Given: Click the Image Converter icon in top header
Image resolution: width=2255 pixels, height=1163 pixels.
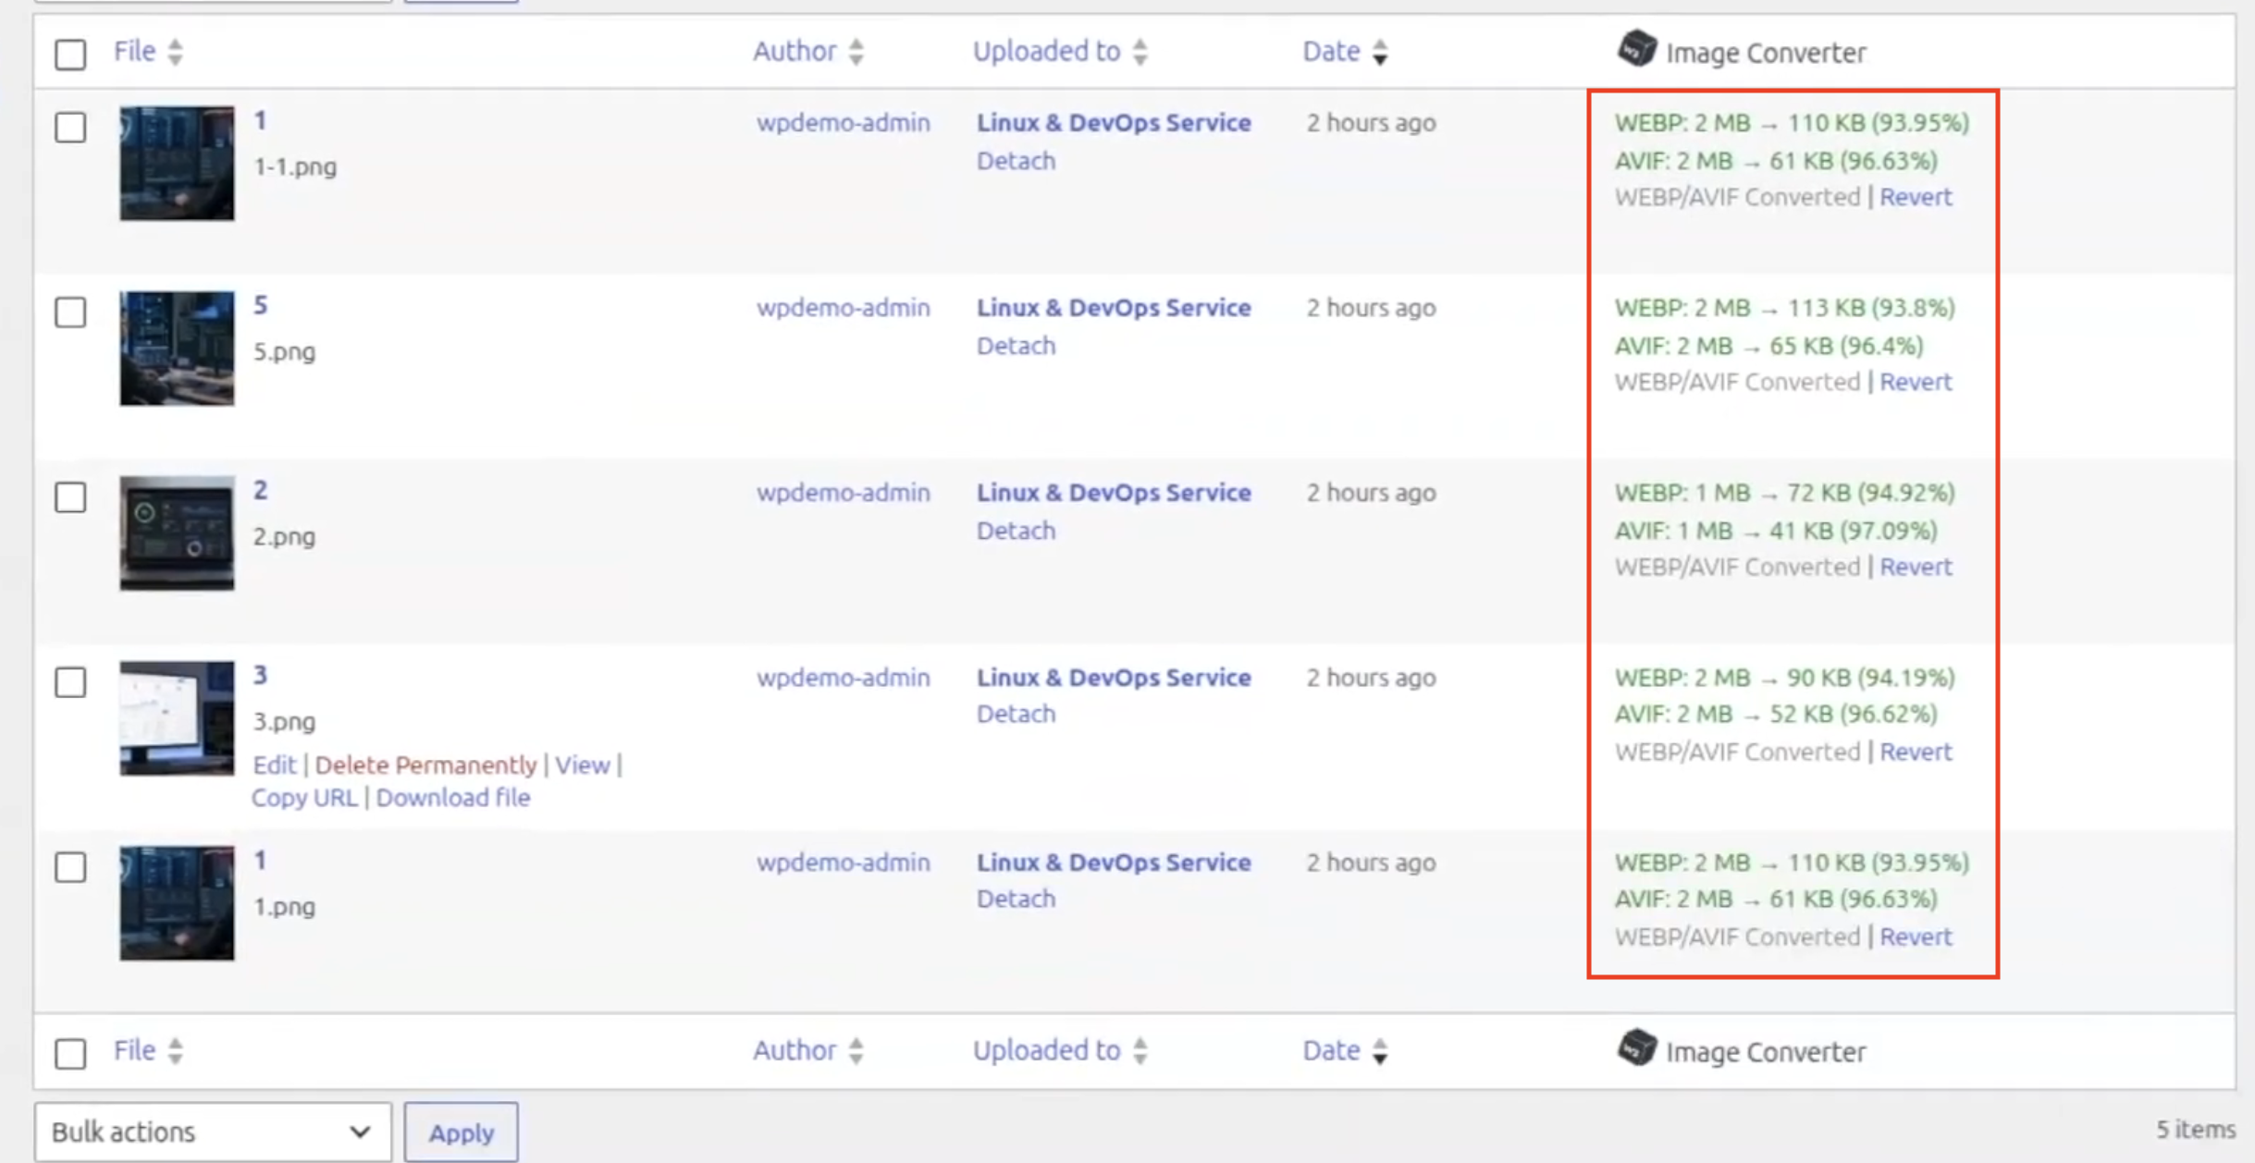Looking at the screenshot, I should coord(1636,49).
